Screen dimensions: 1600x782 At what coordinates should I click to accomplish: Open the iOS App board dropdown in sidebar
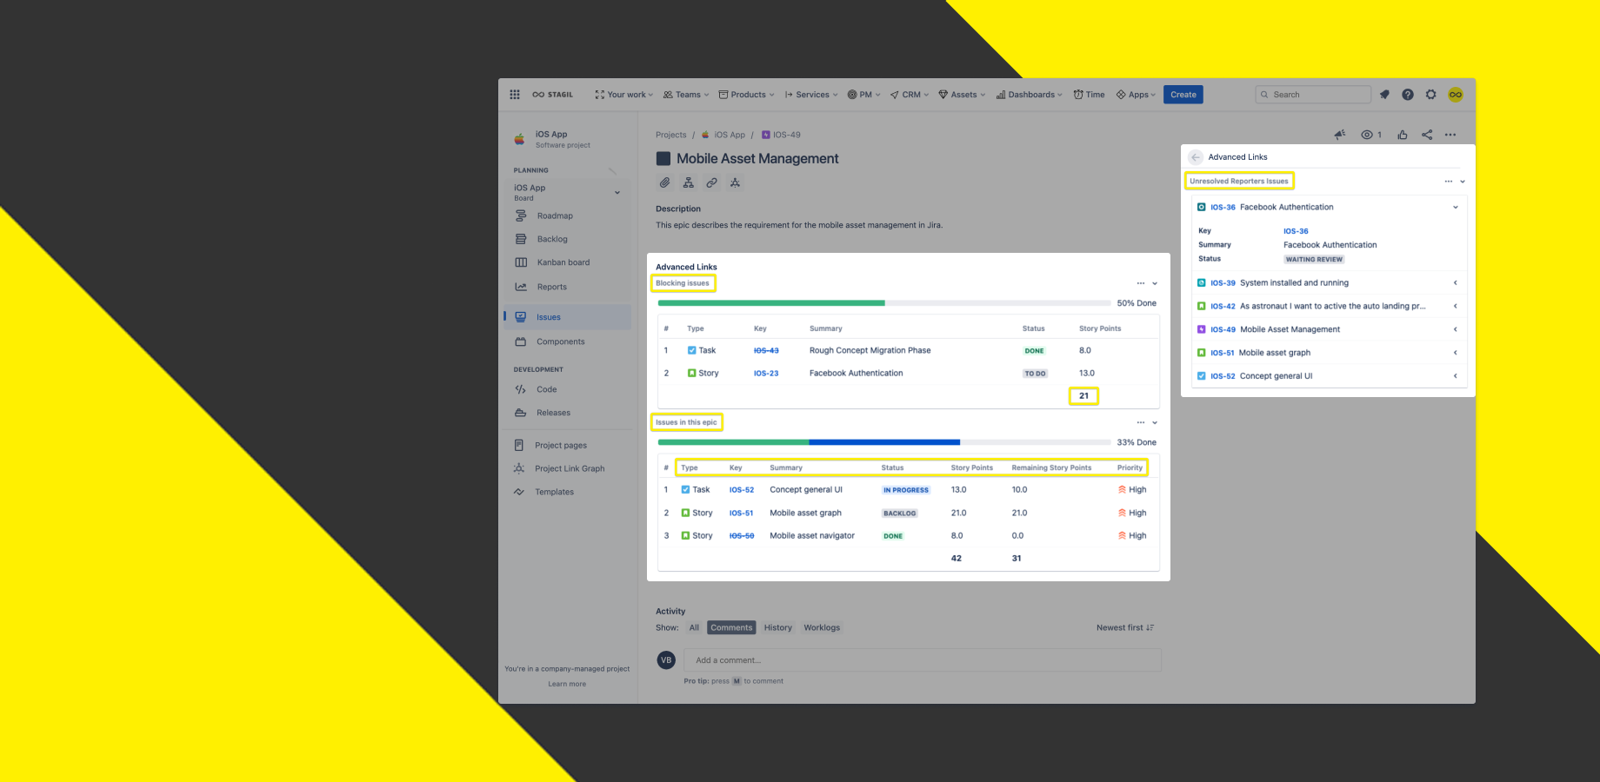[x=617, y=192]
